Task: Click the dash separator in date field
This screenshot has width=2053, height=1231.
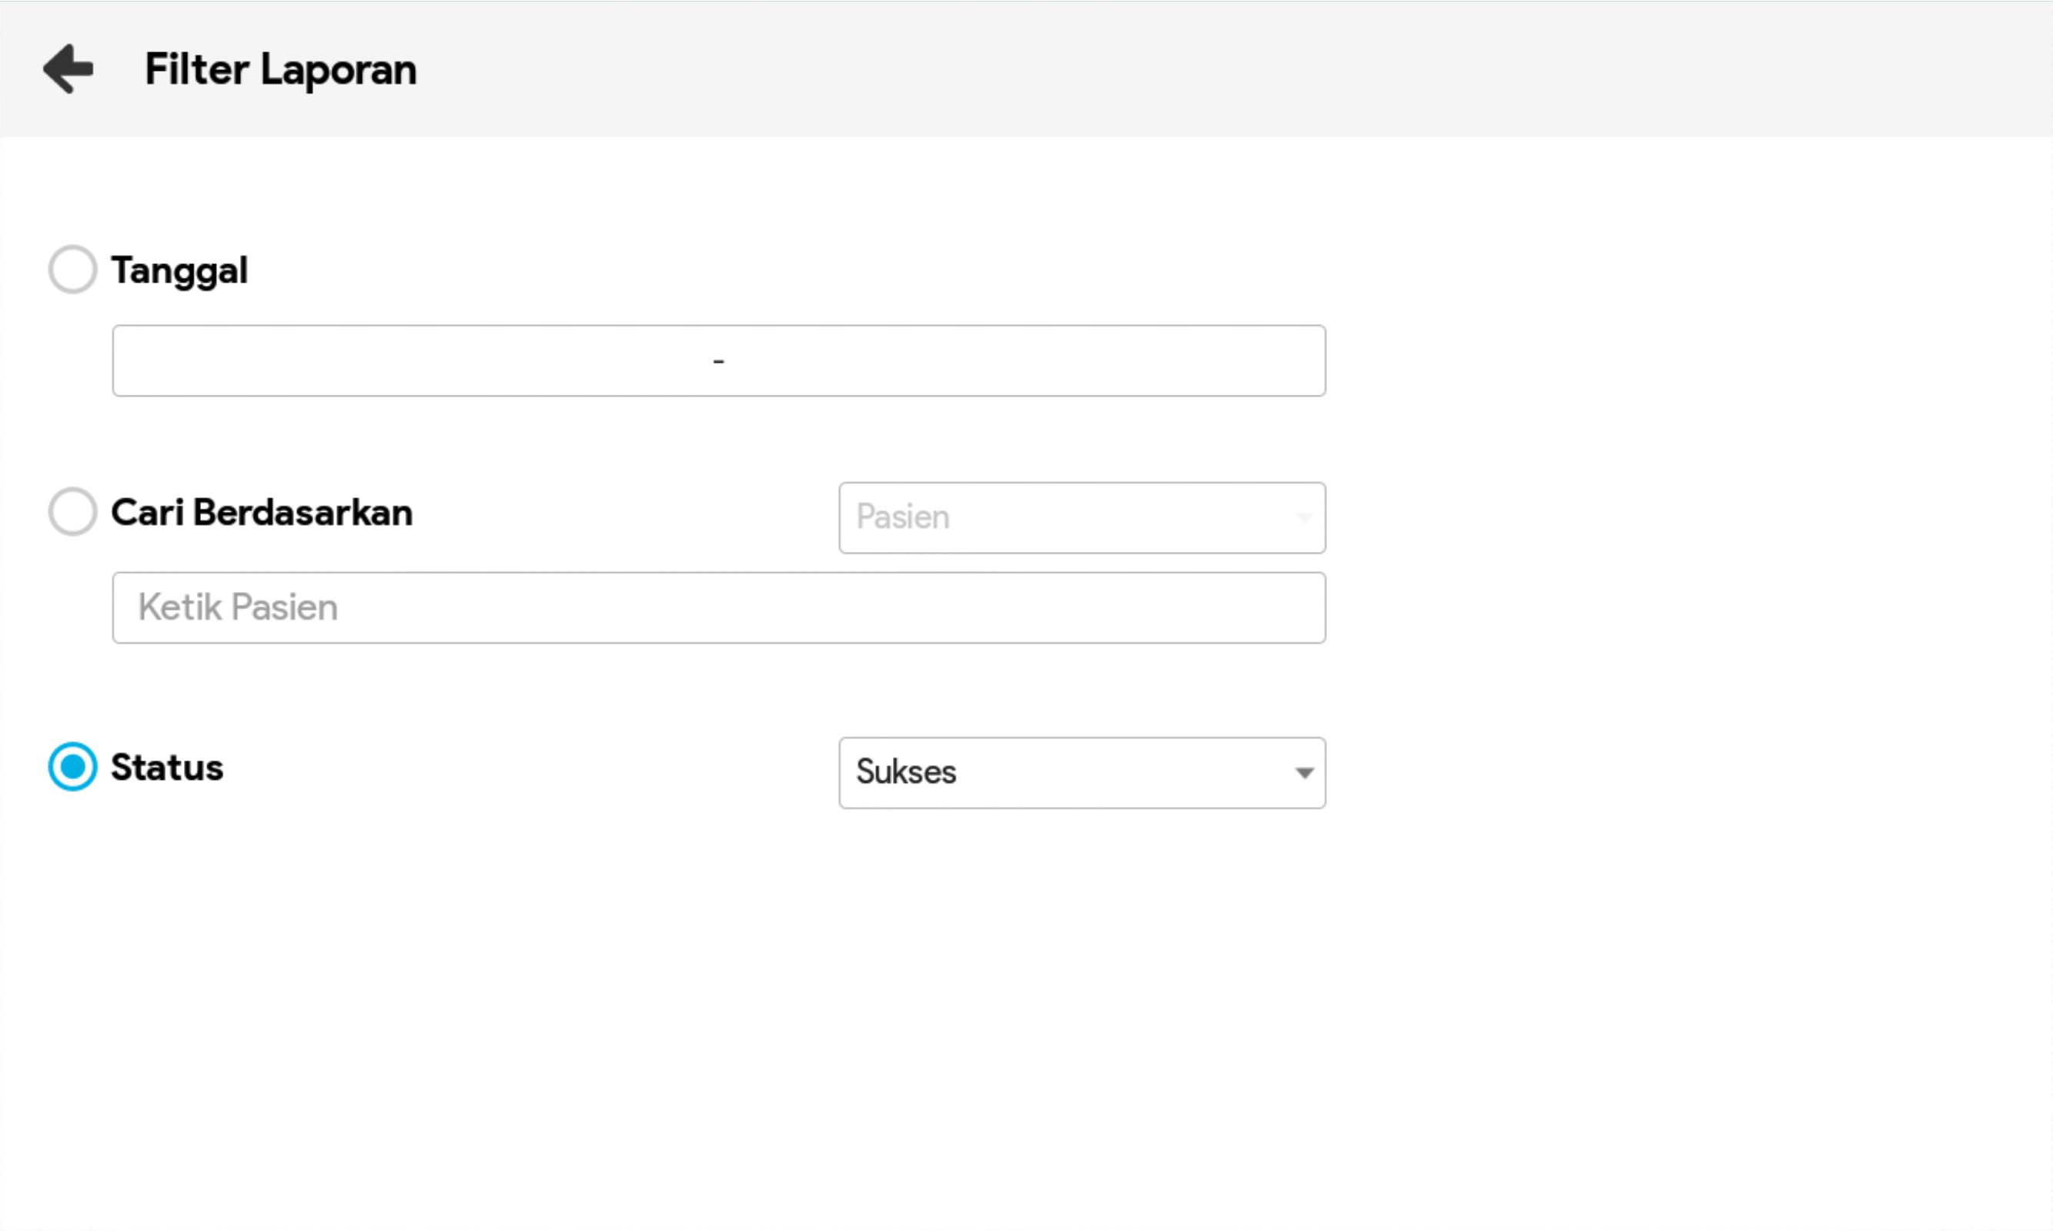Action: tap(718, 362)
